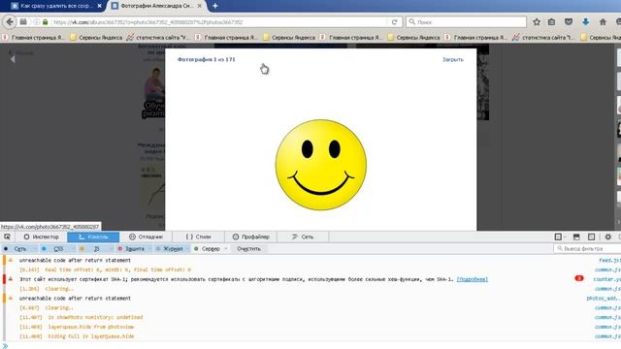Screen dimensions: 621x349
Task: Switch to the Инспектор tab
Action: 41,237
